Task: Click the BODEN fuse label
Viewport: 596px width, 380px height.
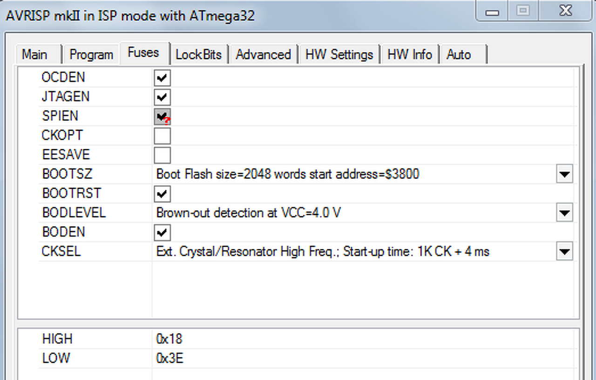Action: [64, 232]
